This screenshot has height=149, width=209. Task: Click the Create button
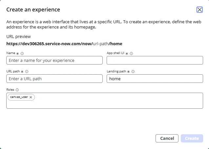(192, 139)
